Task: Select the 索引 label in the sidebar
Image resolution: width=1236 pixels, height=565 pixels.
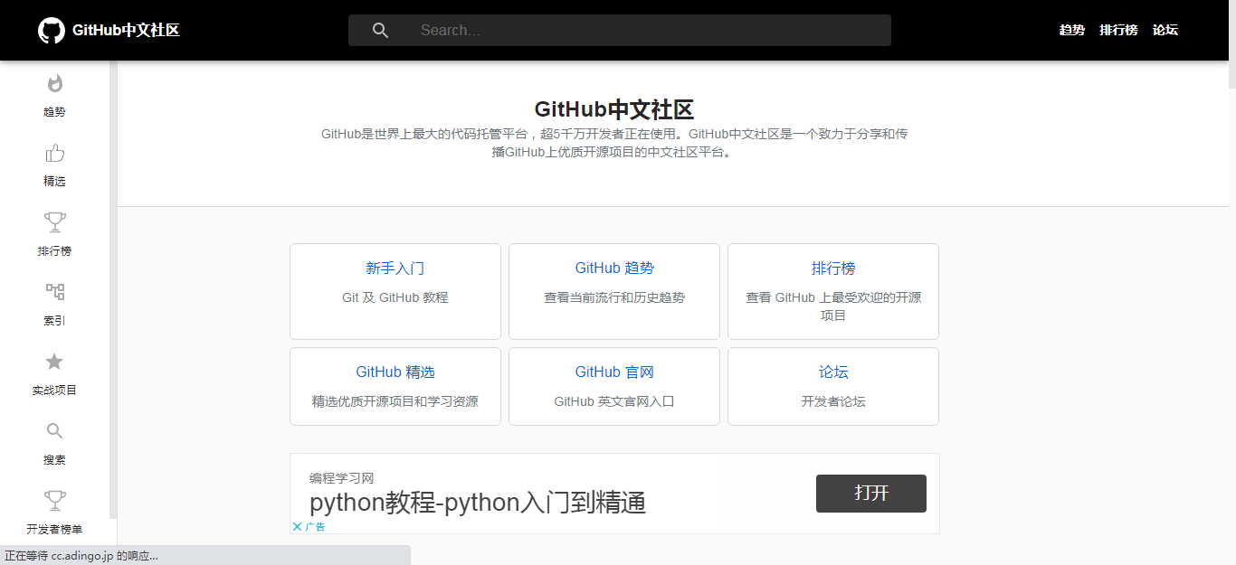Action: (x=54, y=321)
